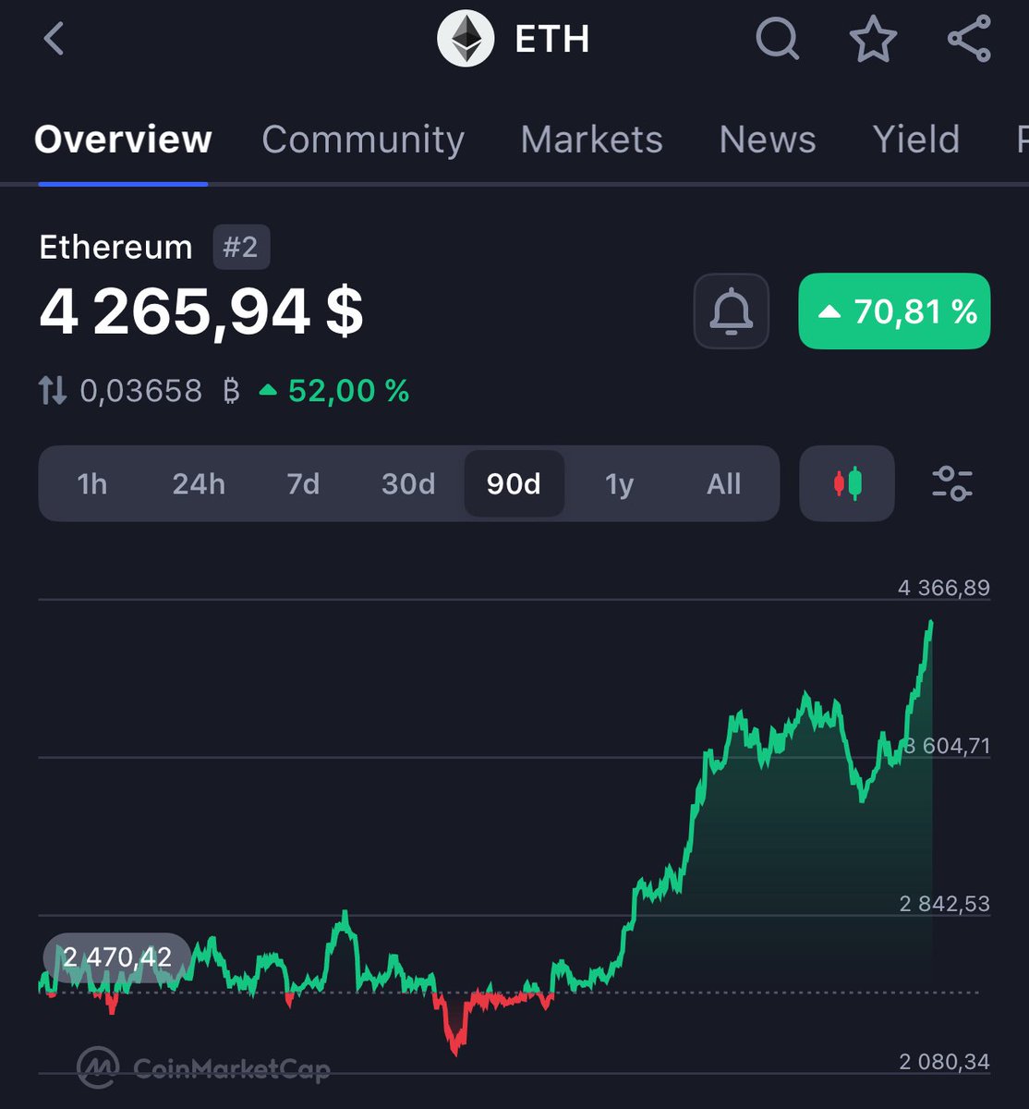Select the 30d time range
Screen dimensions: 1029x1109
pyautogui.click(x=408, y=483)
